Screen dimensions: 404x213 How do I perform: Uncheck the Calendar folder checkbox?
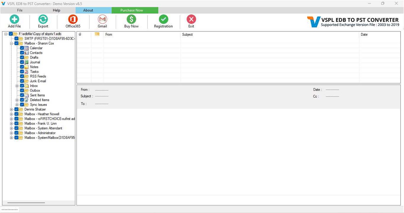(x=22, y=48)
